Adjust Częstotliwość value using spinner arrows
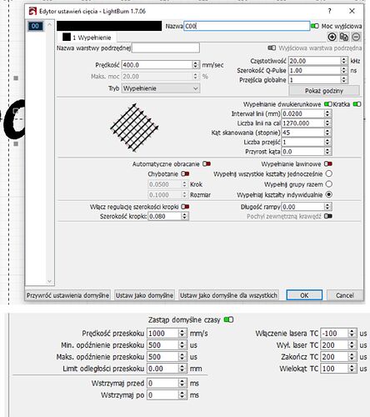 (x=344, y=61)
